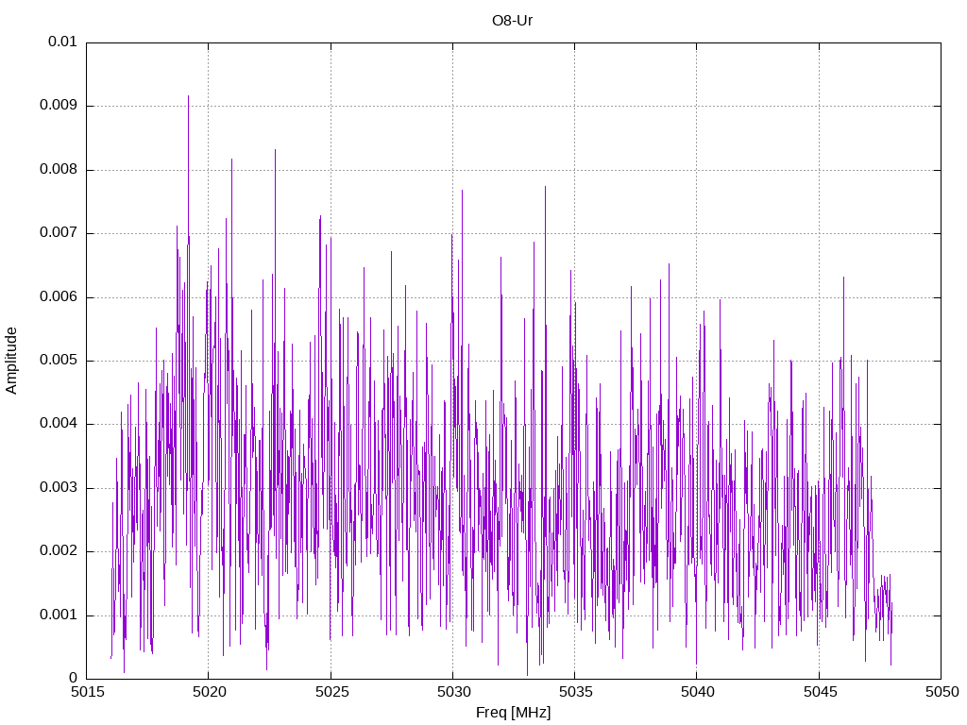The image size is (967, 725).
Task: Click the y-axis tick label 0.008
Action: 59,170
